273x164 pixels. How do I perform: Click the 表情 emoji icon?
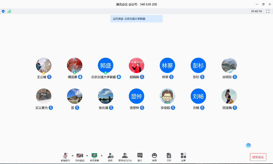click(154, 155)
